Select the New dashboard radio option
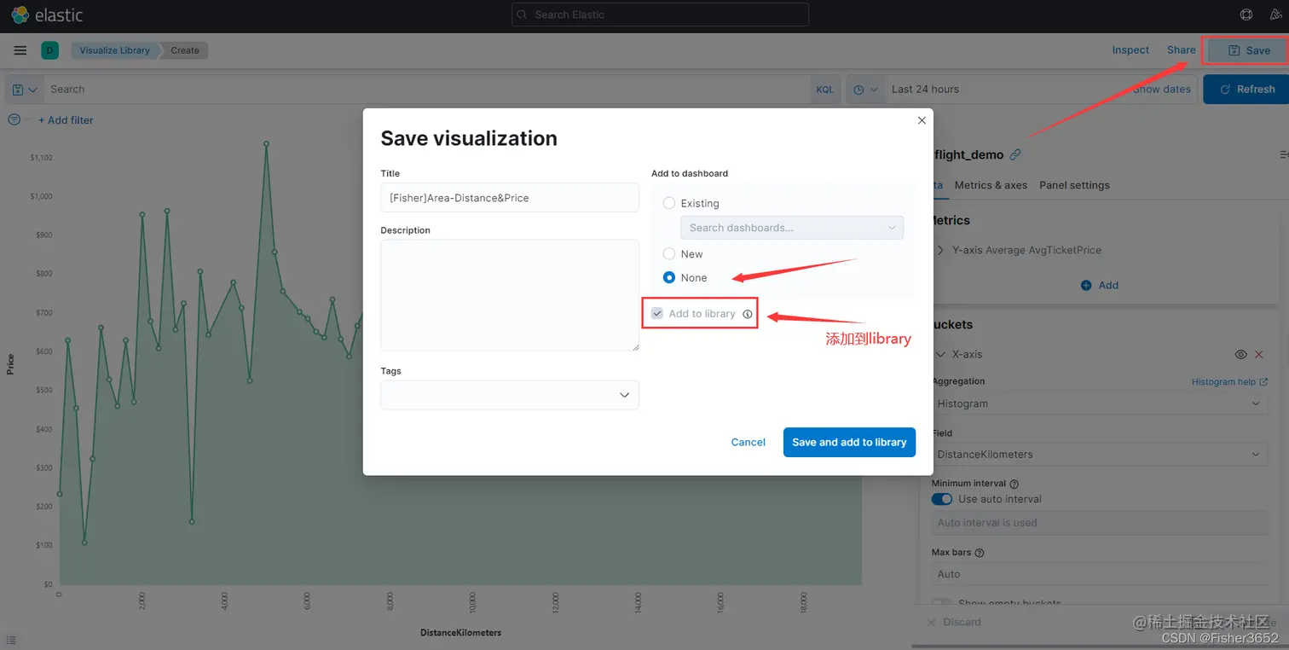Image resolution: width=1289 pixels, height=650 pixels. coord(669,254)
